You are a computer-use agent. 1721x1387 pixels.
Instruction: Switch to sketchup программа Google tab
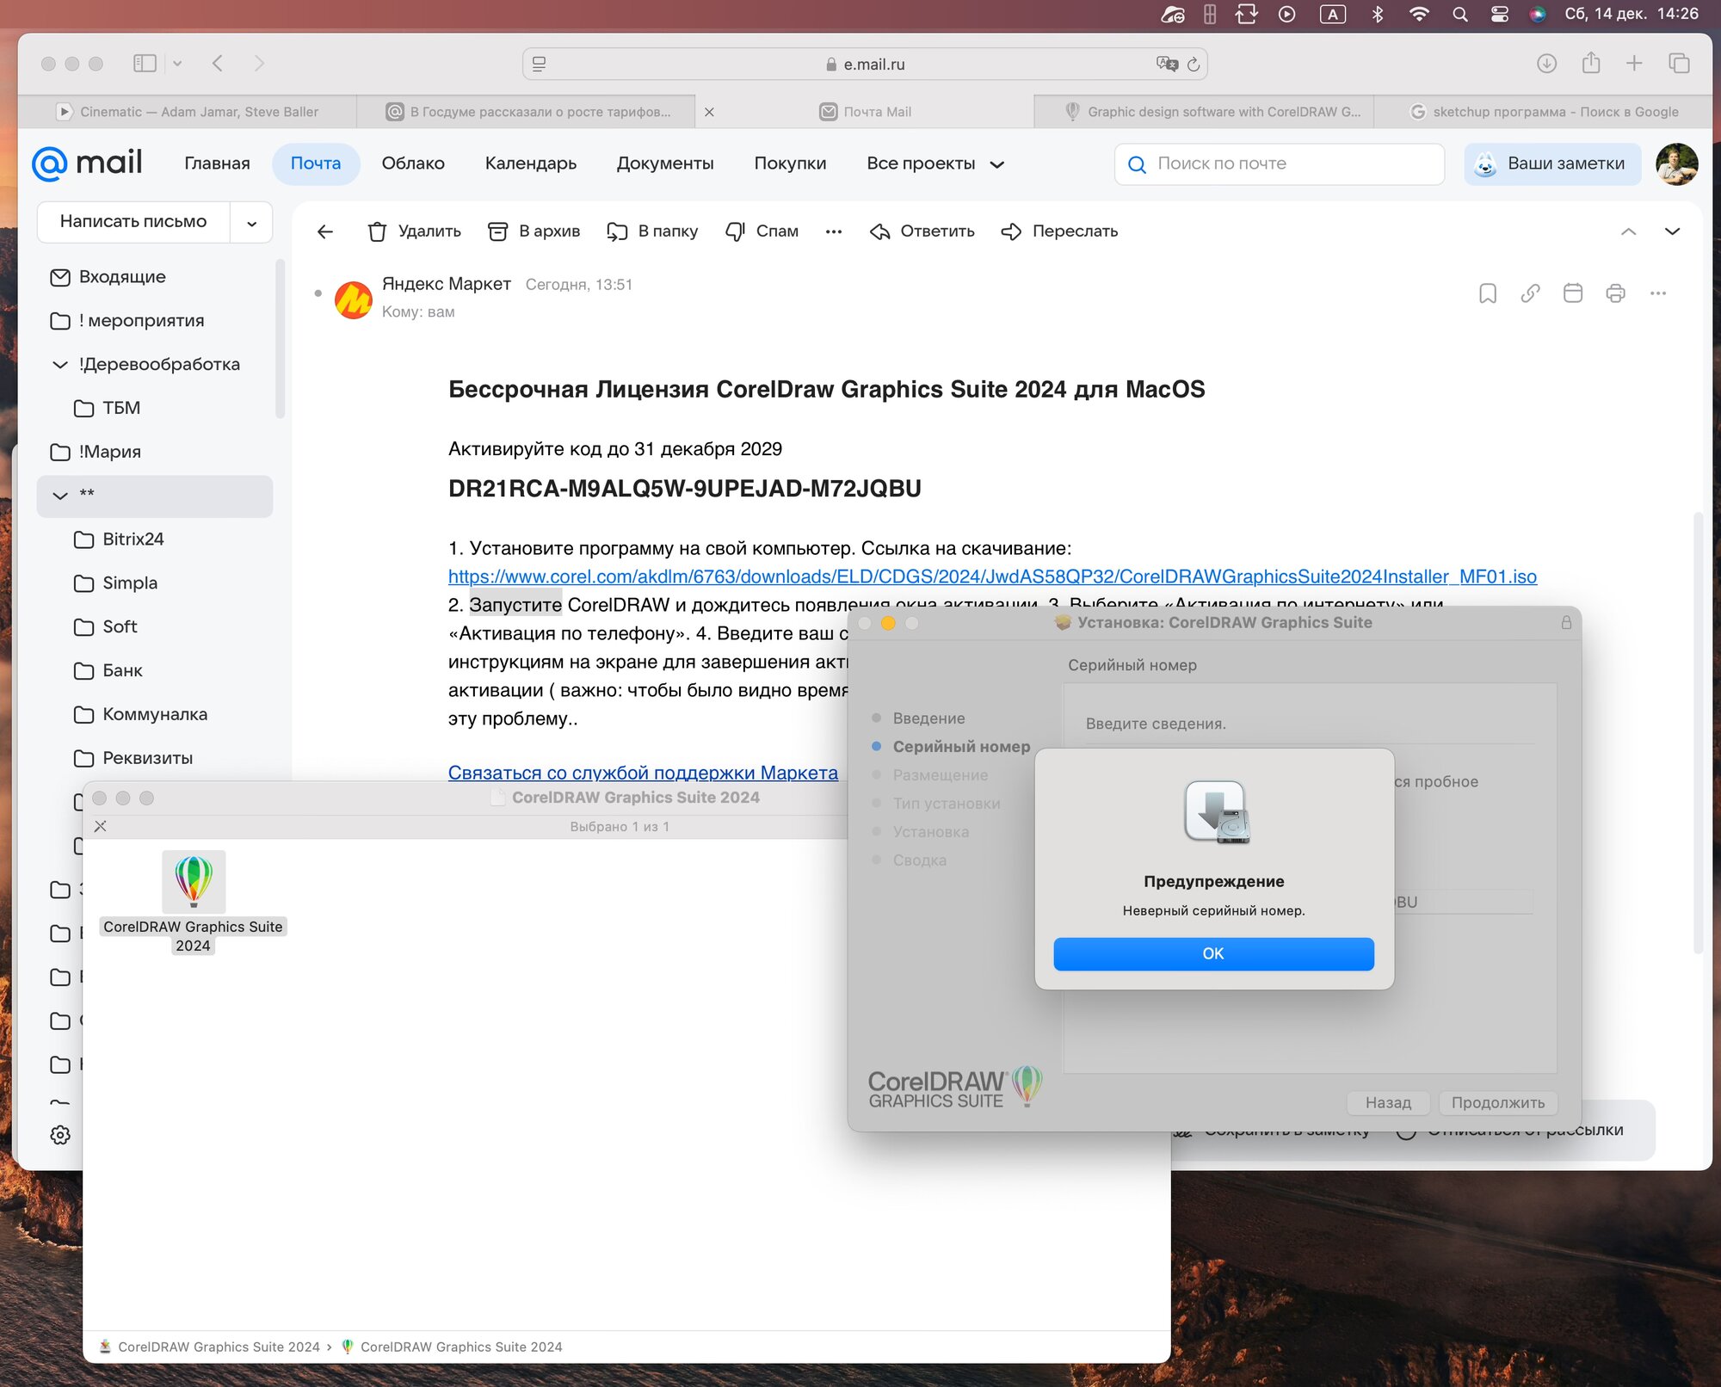point(1544,112)
